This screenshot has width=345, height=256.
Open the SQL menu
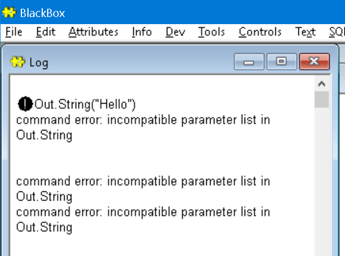pyautogui.click(x=336, y=32)
